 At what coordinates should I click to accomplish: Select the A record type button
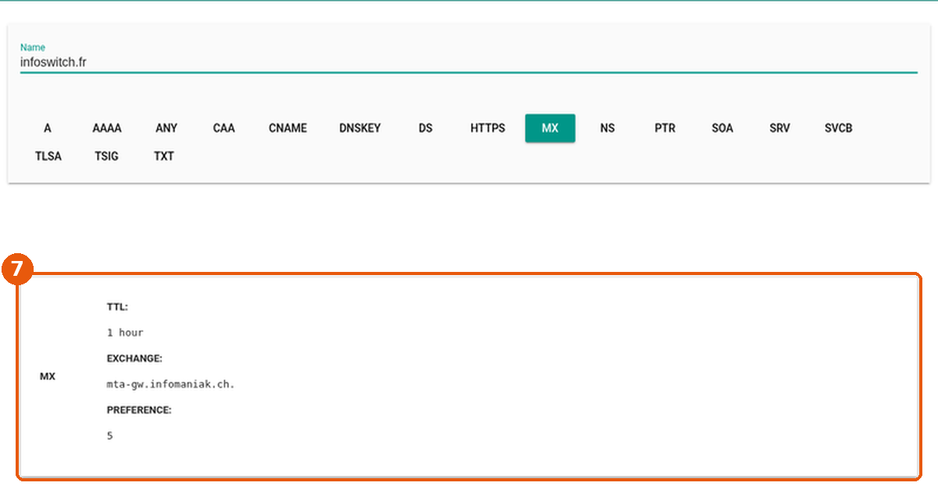coord(48,128)
